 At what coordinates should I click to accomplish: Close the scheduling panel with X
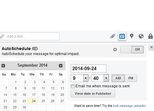151,47
